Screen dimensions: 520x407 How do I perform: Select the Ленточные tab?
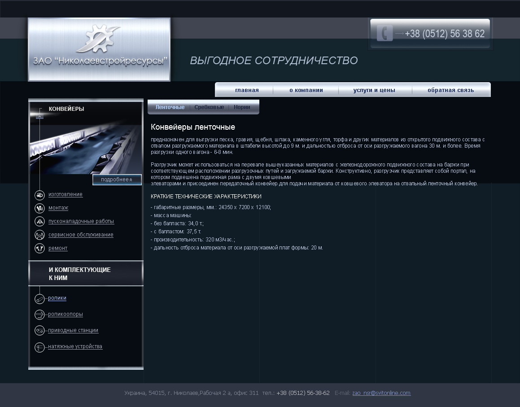coord(170,107)
